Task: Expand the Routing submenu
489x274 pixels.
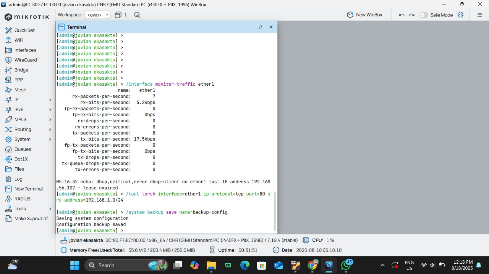Action: pyautogui.click(x=50, y=129)
